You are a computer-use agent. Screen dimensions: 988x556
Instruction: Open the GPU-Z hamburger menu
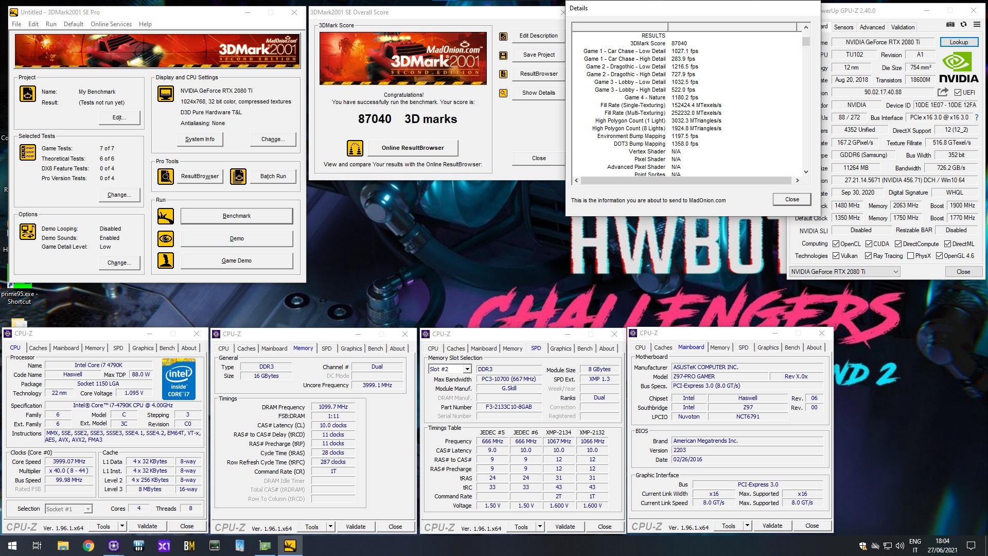[977, 24]
